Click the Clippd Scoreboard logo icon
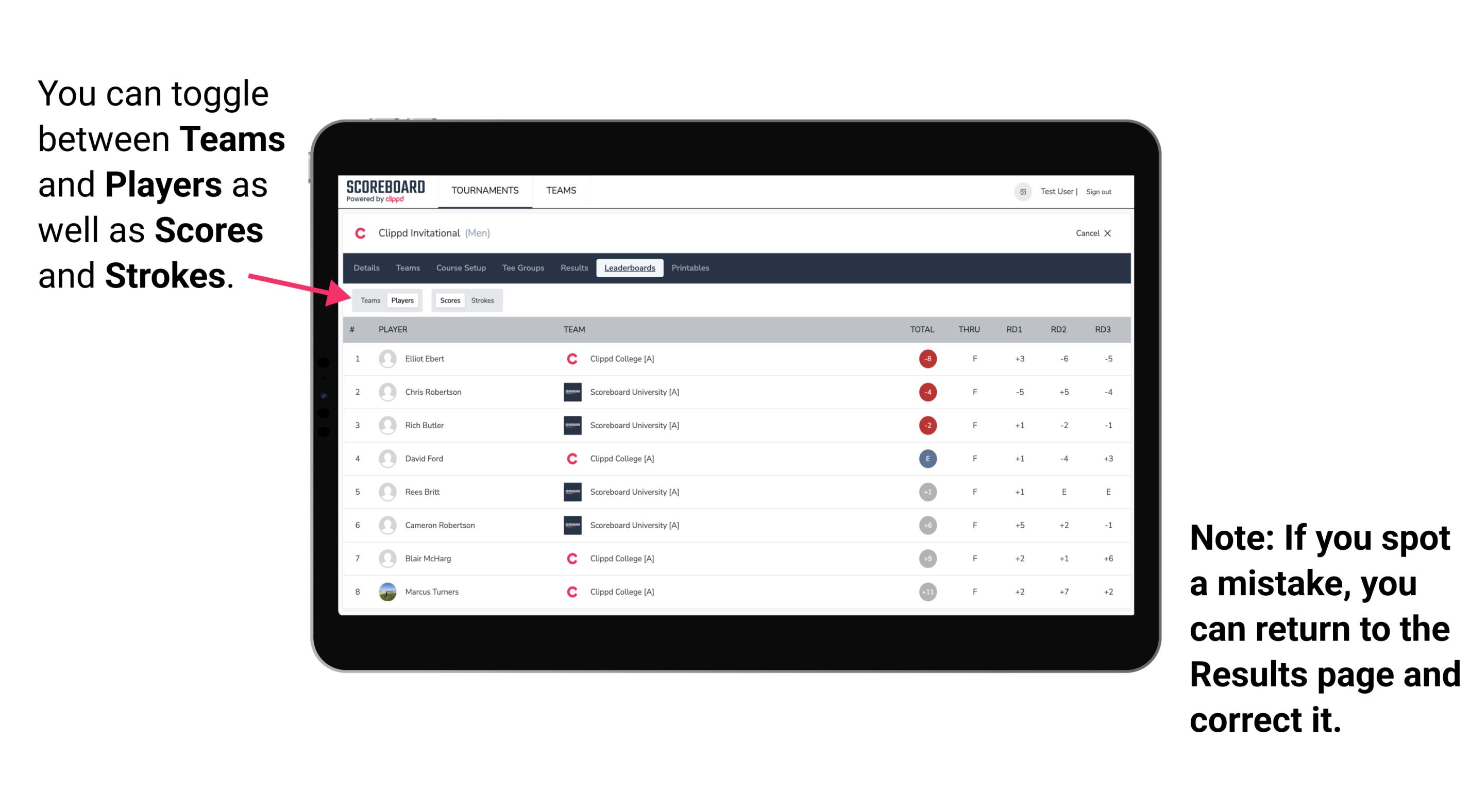The height and width of the screenshot is (791, 1470). coord(383,191)
